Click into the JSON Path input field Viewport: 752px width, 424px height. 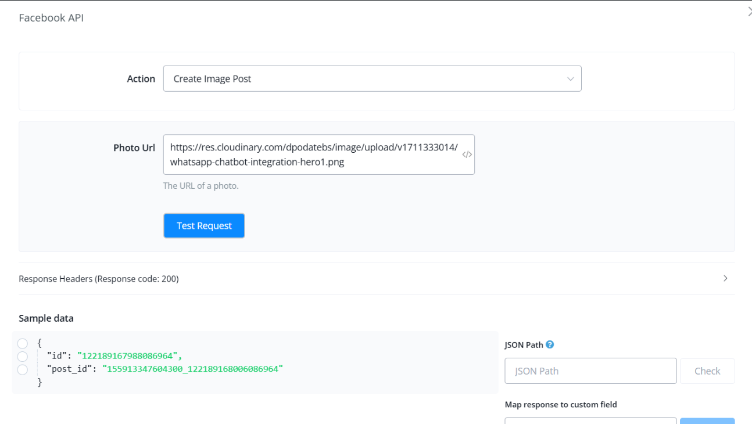coord(590,371)
